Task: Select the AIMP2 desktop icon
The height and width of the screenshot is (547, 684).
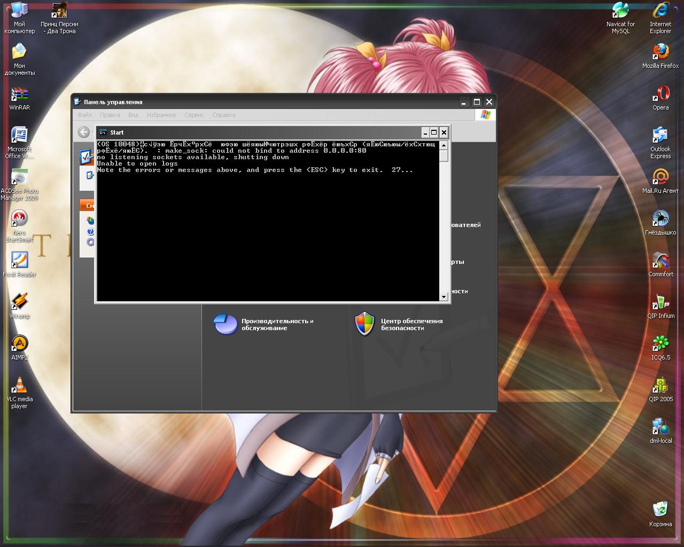Action: (19, 345)
